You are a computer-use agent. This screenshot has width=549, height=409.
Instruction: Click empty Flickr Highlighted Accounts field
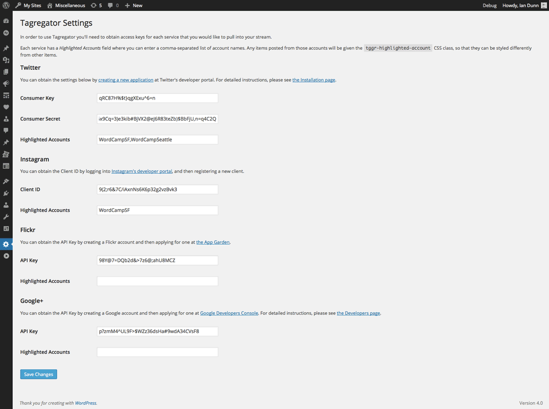point(157,281)
